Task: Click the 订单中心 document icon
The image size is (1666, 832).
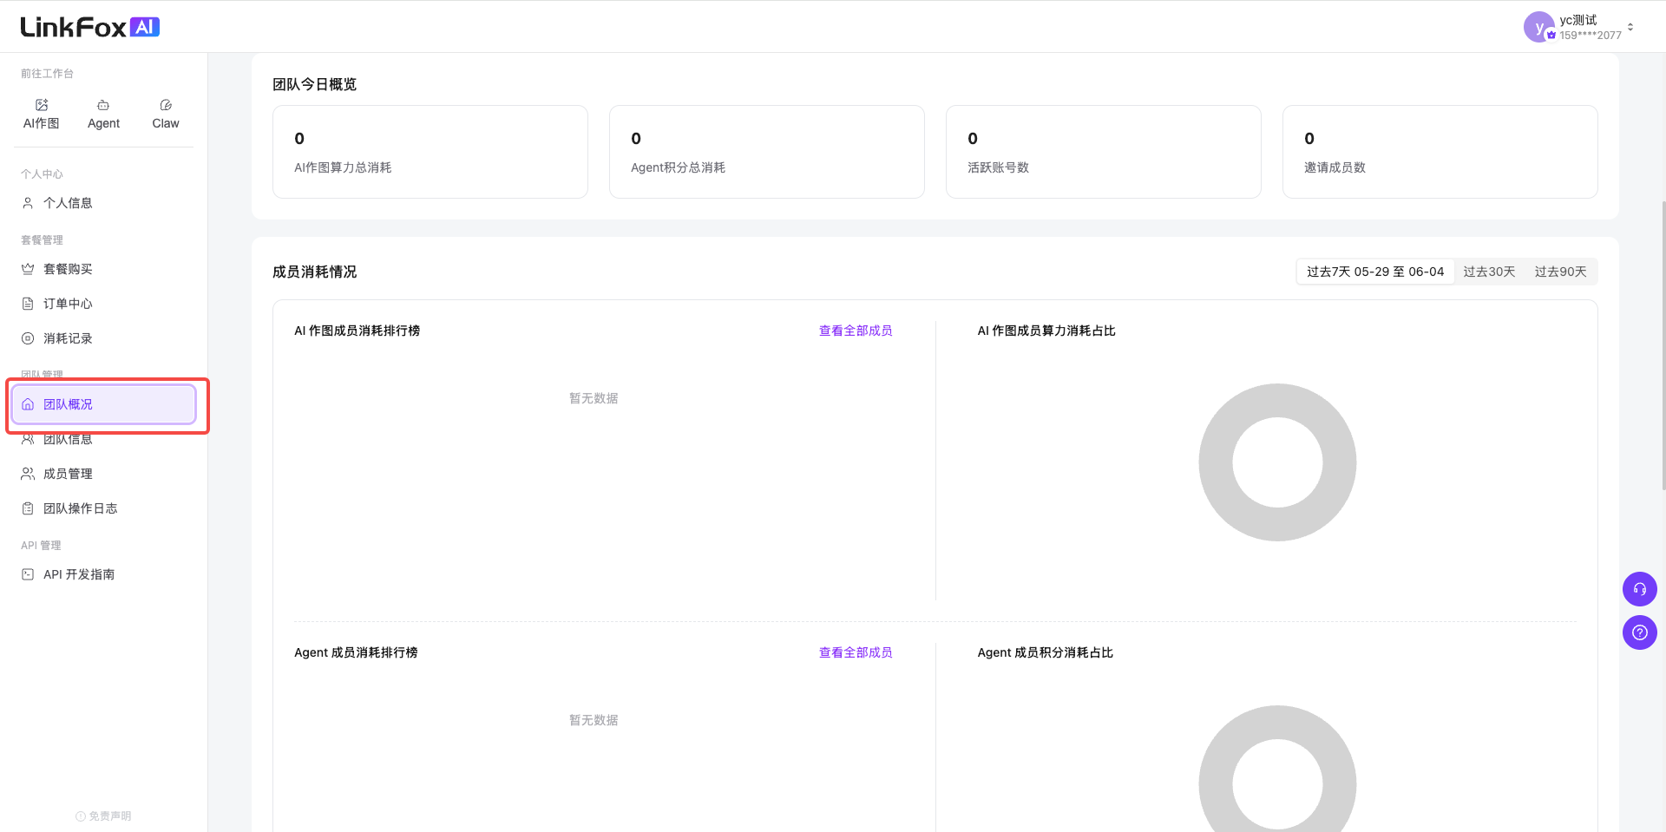Action: click(28, 304)
